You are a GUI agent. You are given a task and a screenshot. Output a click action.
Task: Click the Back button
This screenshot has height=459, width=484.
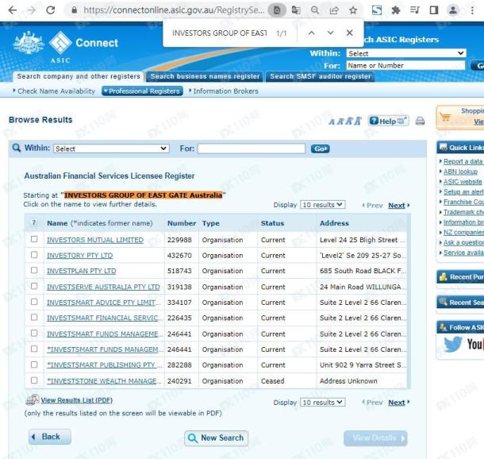[50, 437]
